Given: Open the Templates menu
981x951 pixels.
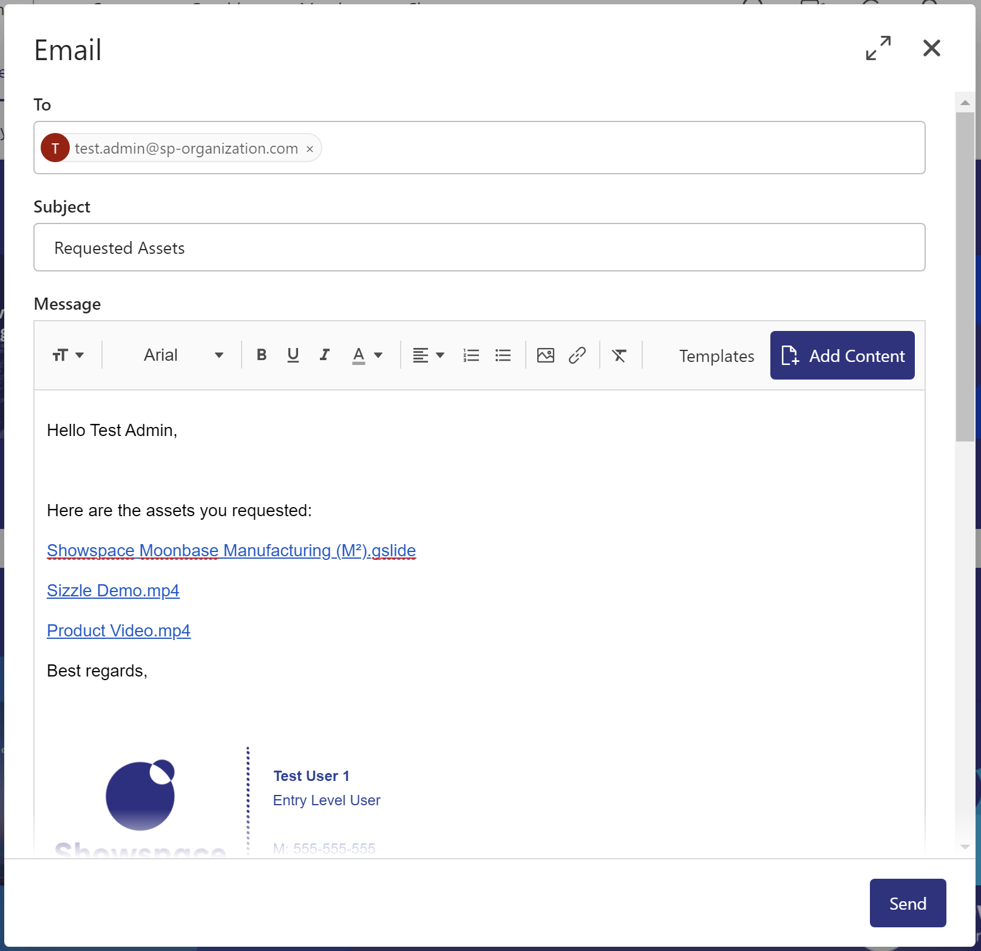Looking at the screenshot, I should coord(716,356).
